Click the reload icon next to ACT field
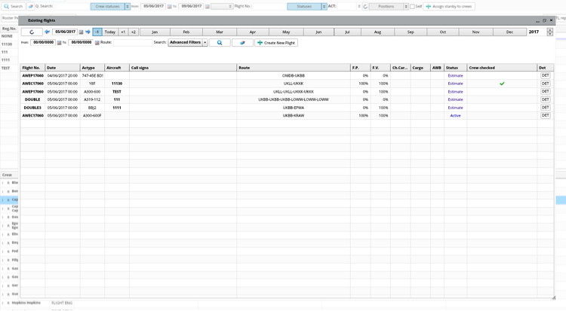This screenshot has width=566, height=311. click(365, 7)
